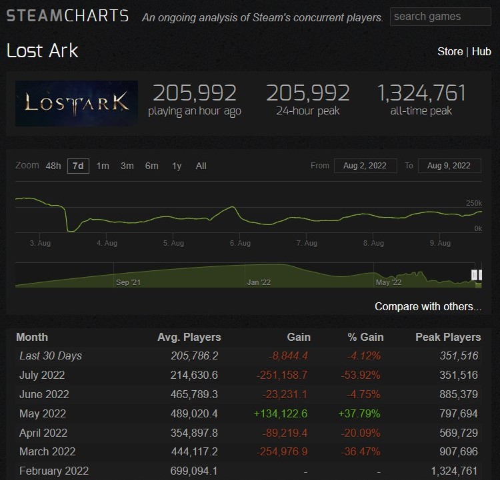This screenshot has height=480, width=500.
Task: Click the 885,379 peak players value
Action: coord(459,394)
